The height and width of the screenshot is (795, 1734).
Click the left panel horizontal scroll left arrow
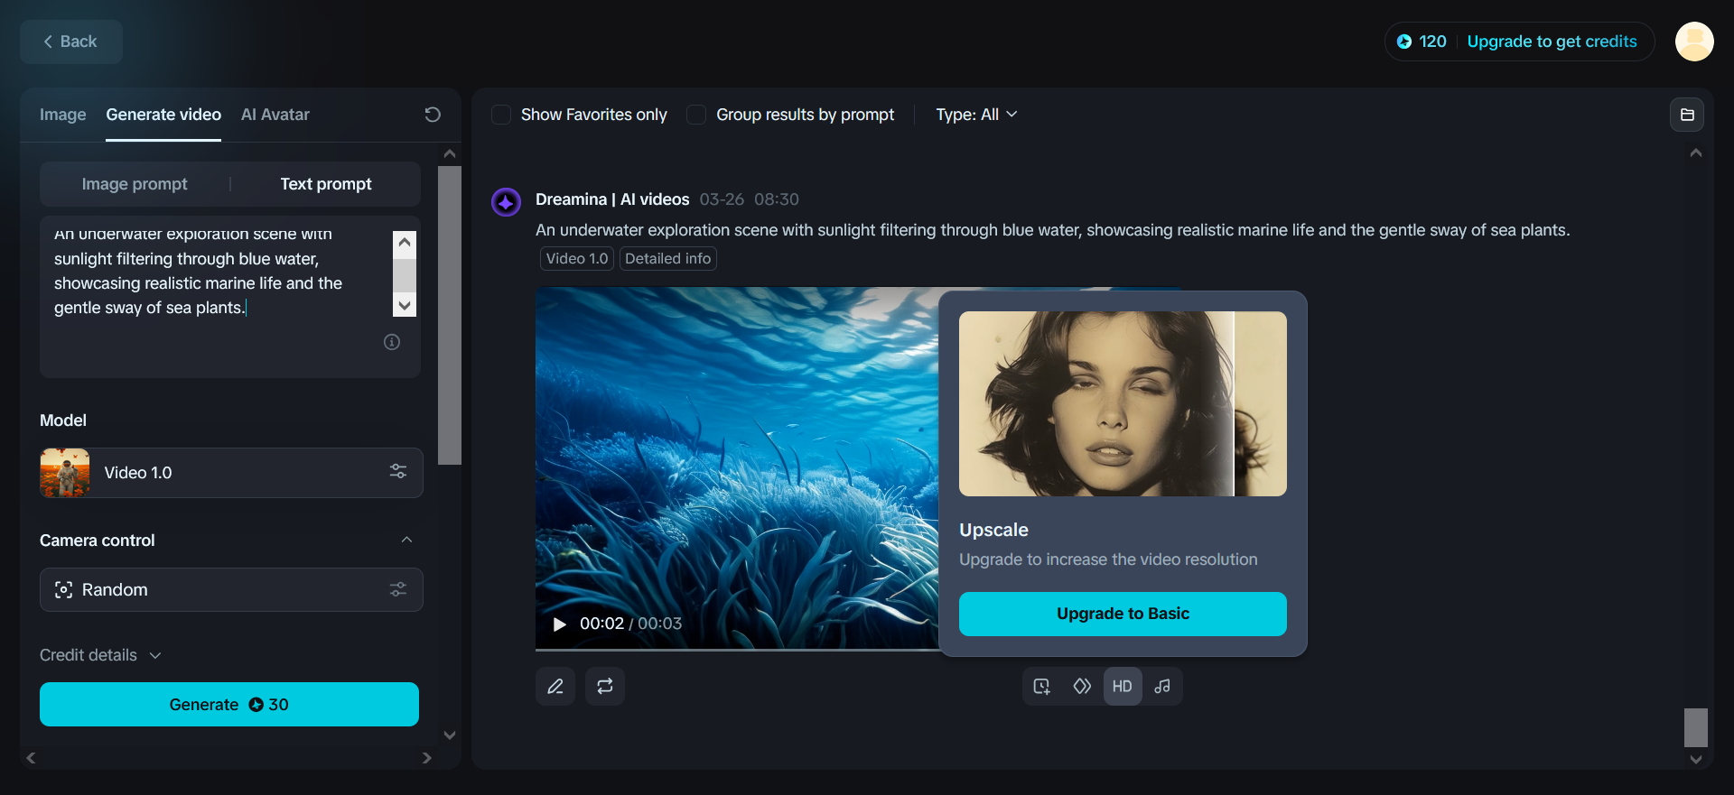31,758
